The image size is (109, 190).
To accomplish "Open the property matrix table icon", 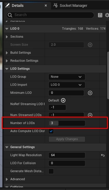I will pyautogui.click(x=100, y=15).
